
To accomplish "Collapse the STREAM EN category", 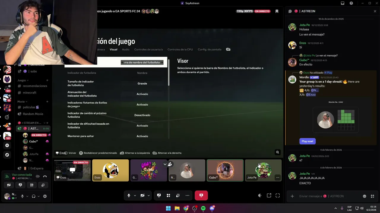I will tap(31, 123).
